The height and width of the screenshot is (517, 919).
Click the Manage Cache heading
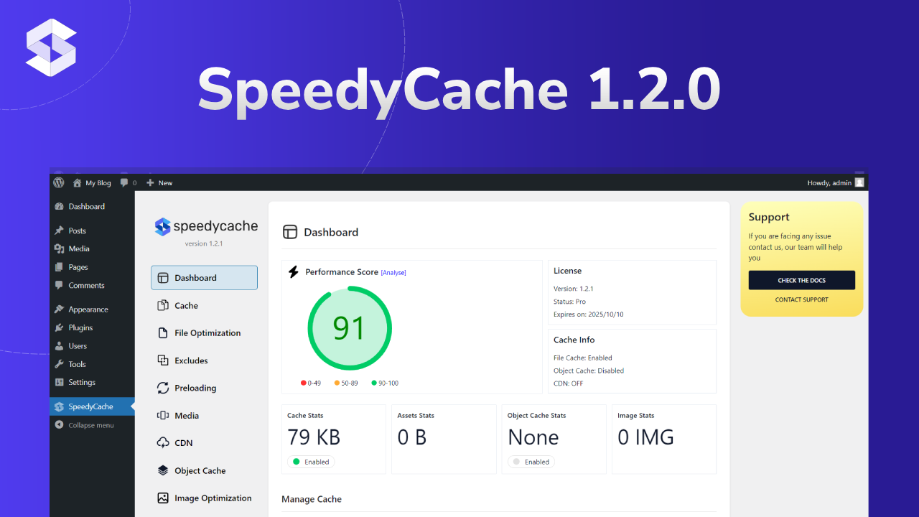pos(312,499)
